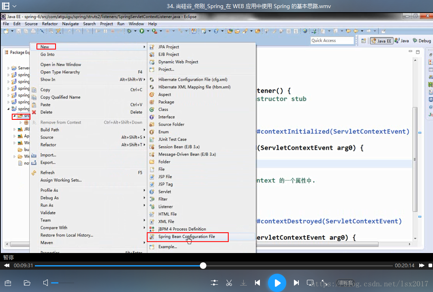
Task: Click the video player settings sliders icon
Action: click(x=214, y=283)
